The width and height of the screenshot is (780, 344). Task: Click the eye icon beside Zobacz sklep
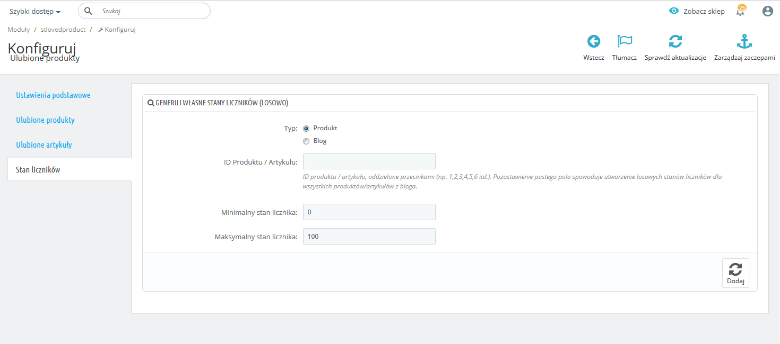point(674,11)
